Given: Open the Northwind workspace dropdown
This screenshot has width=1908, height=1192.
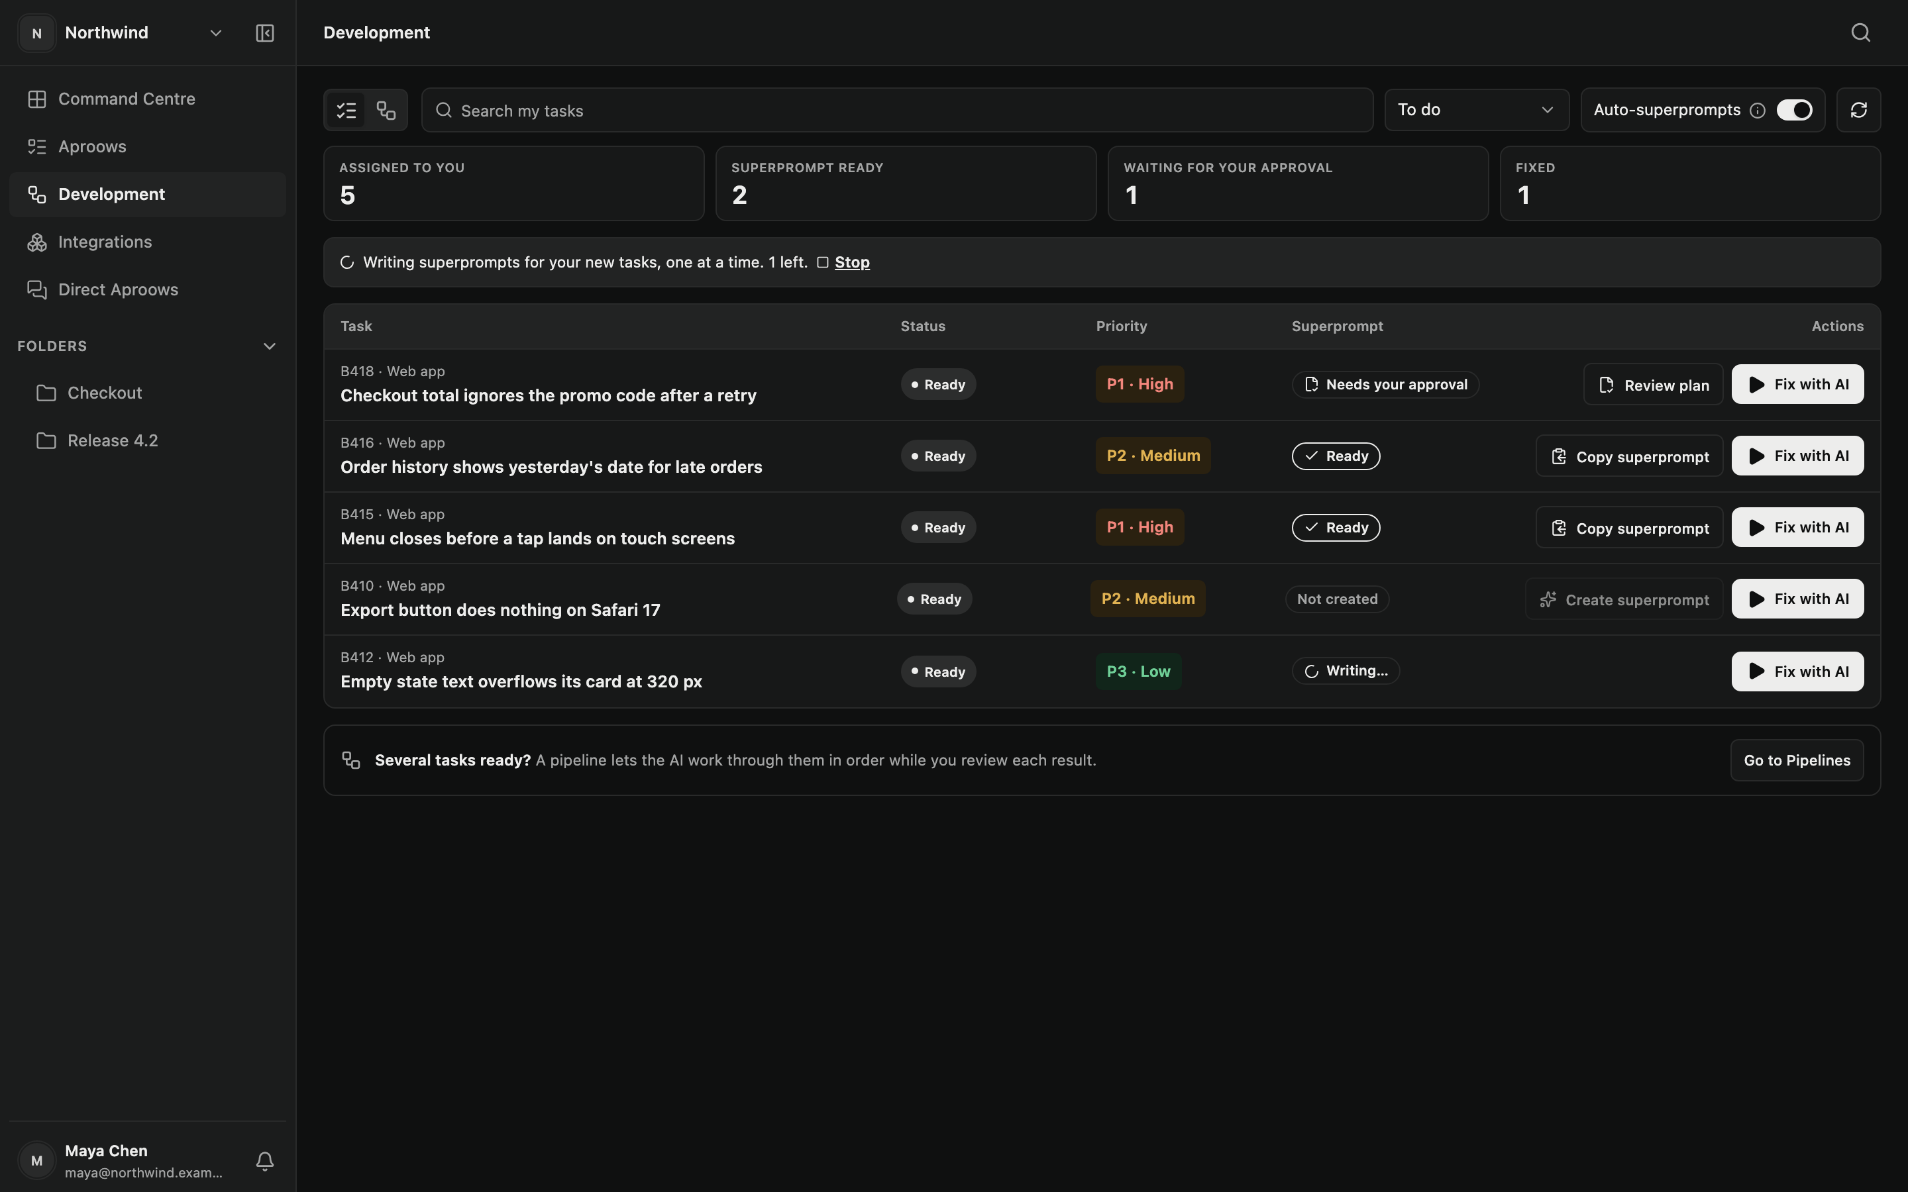Looking at the screenshot, I should 215,33.
